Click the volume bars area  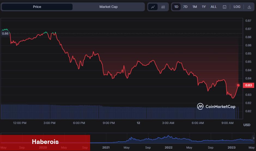click(x=119, y=112)
